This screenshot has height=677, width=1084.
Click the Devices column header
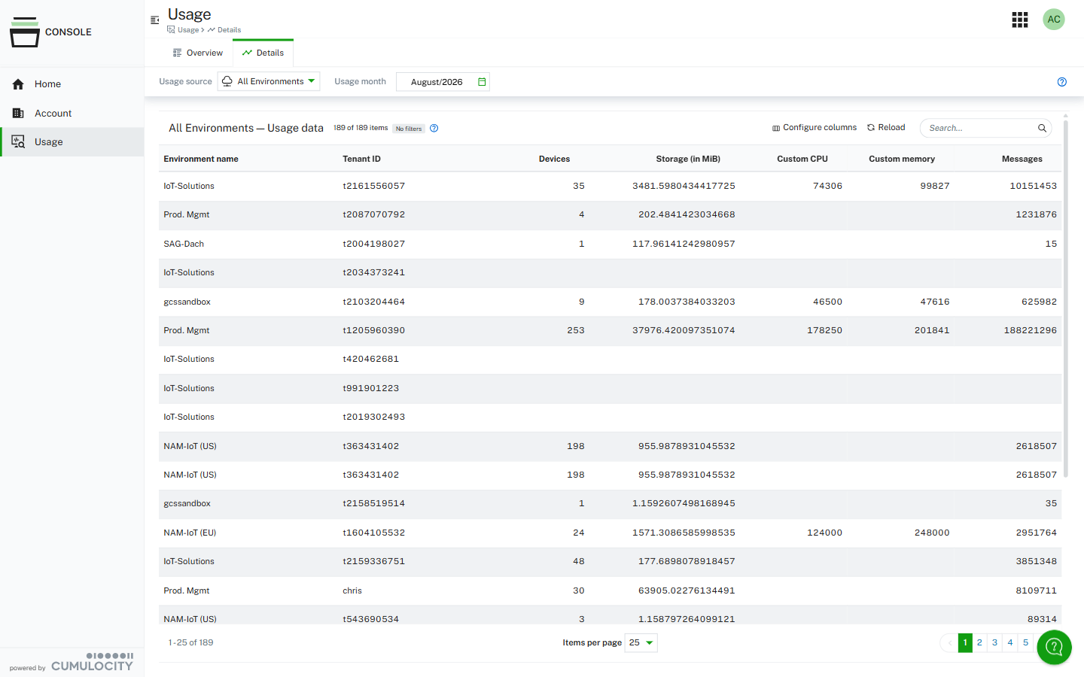[554, 159]
